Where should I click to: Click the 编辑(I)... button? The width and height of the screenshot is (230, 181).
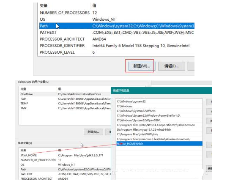pyautogui.click(x=172, y=66)
